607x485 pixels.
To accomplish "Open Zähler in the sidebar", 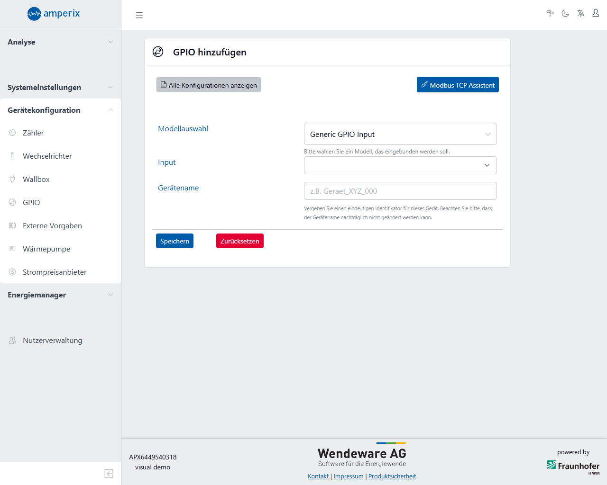I will coord(33,133).
